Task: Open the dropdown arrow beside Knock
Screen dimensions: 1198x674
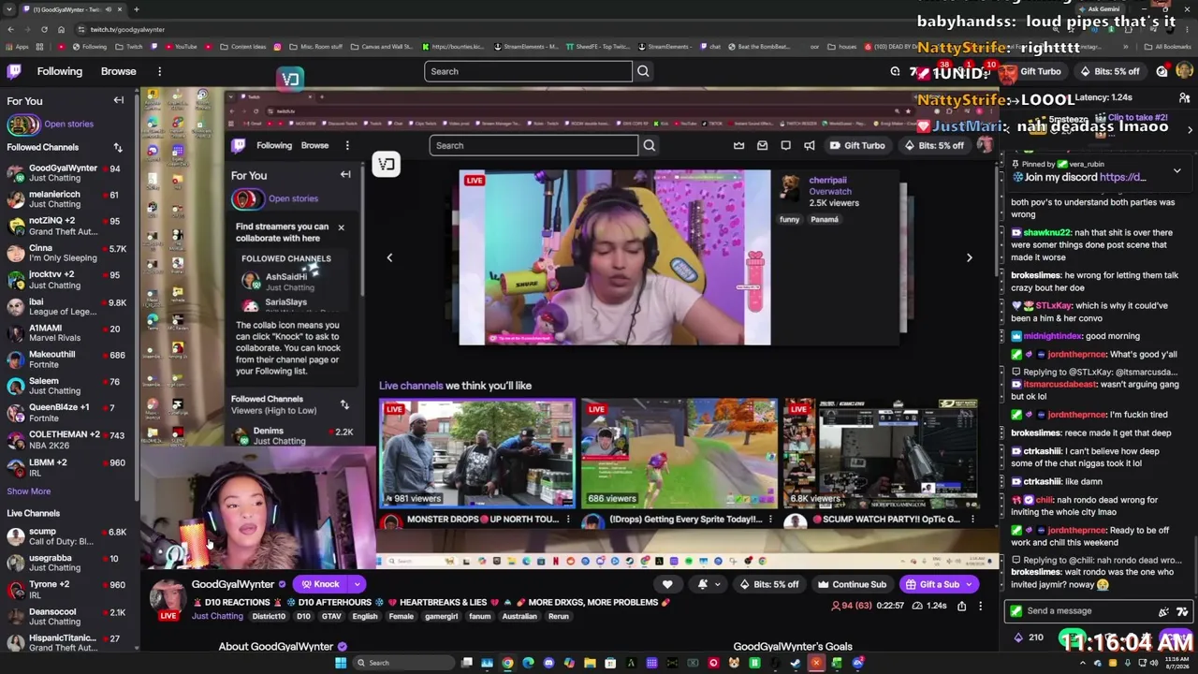Action: point(357,584)
